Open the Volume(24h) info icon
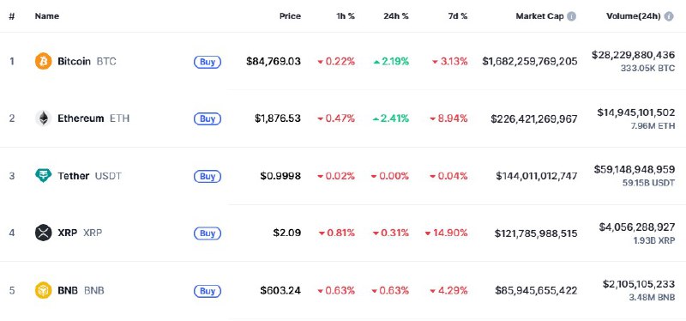Screen dimensions: 686x321 click(669, 16)
